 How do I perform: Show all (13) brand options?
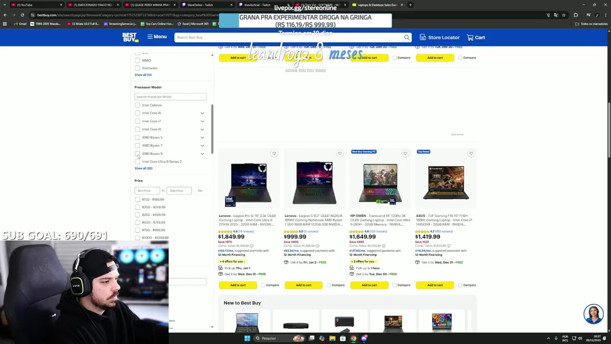[x=143, y=75]
